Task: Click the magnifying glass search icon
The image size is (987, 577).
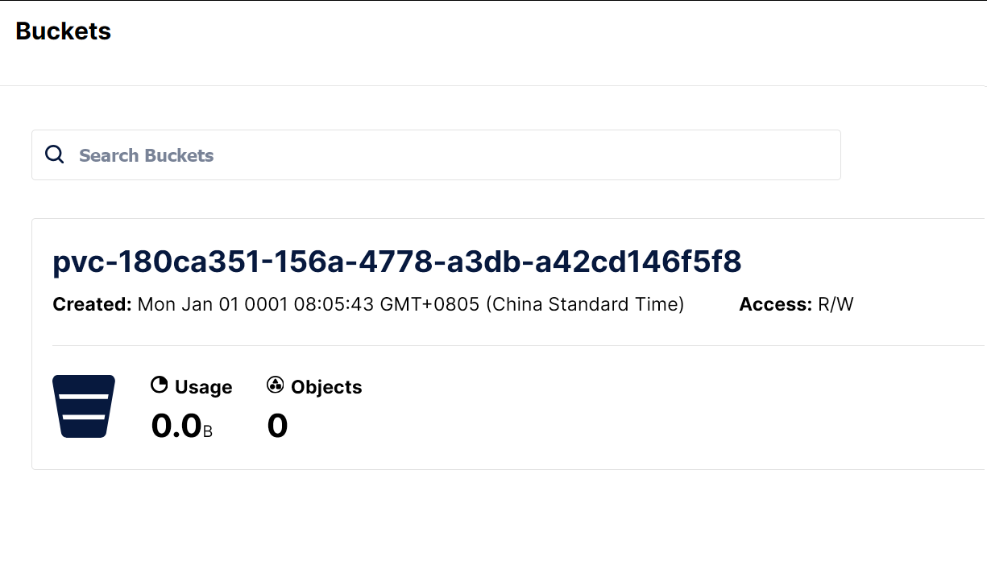Action: tap(55, 155)
